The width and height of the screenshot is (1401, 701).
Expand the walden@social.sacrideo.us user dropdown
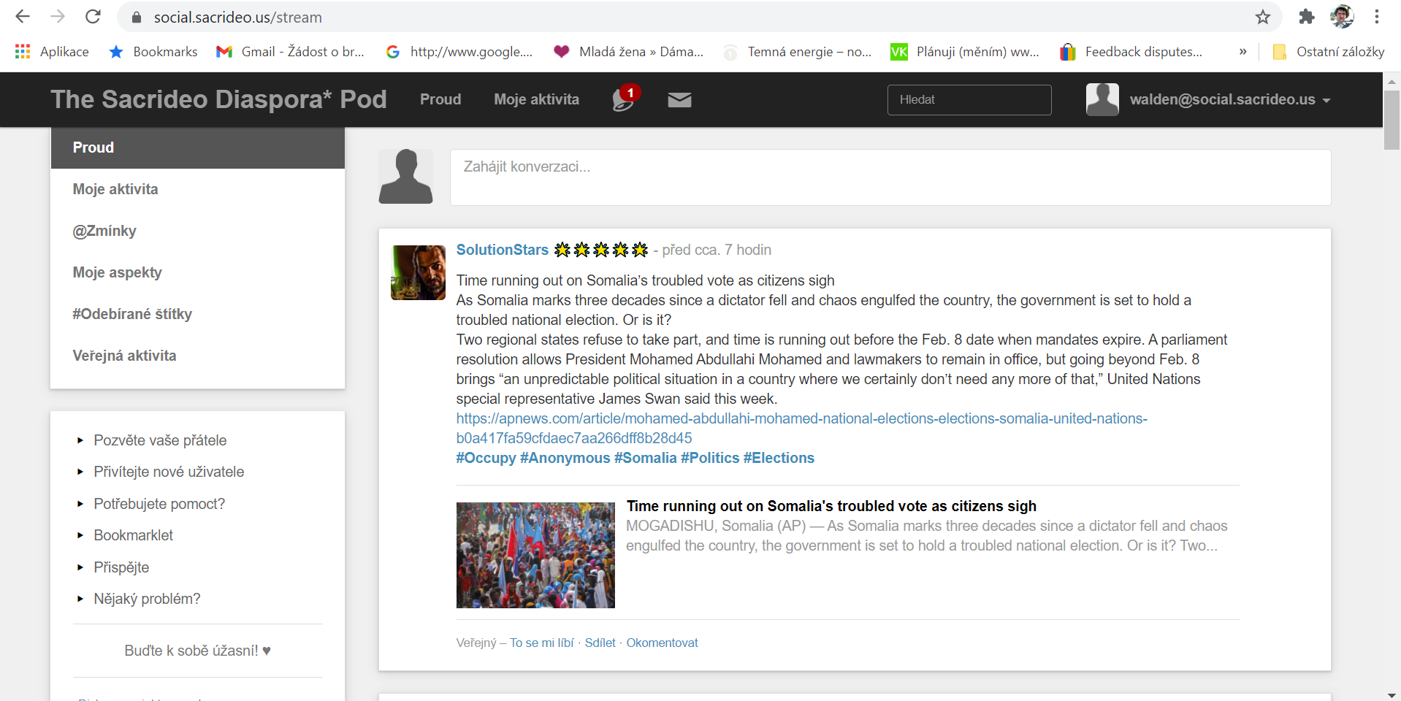tap(1230, 100)
